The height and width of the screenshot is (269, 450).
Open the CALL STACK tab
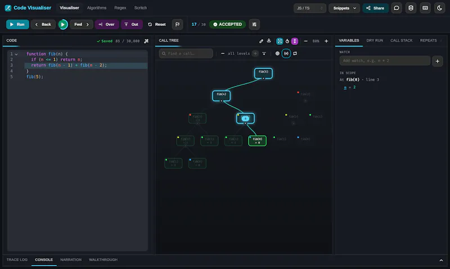[401, 40]
